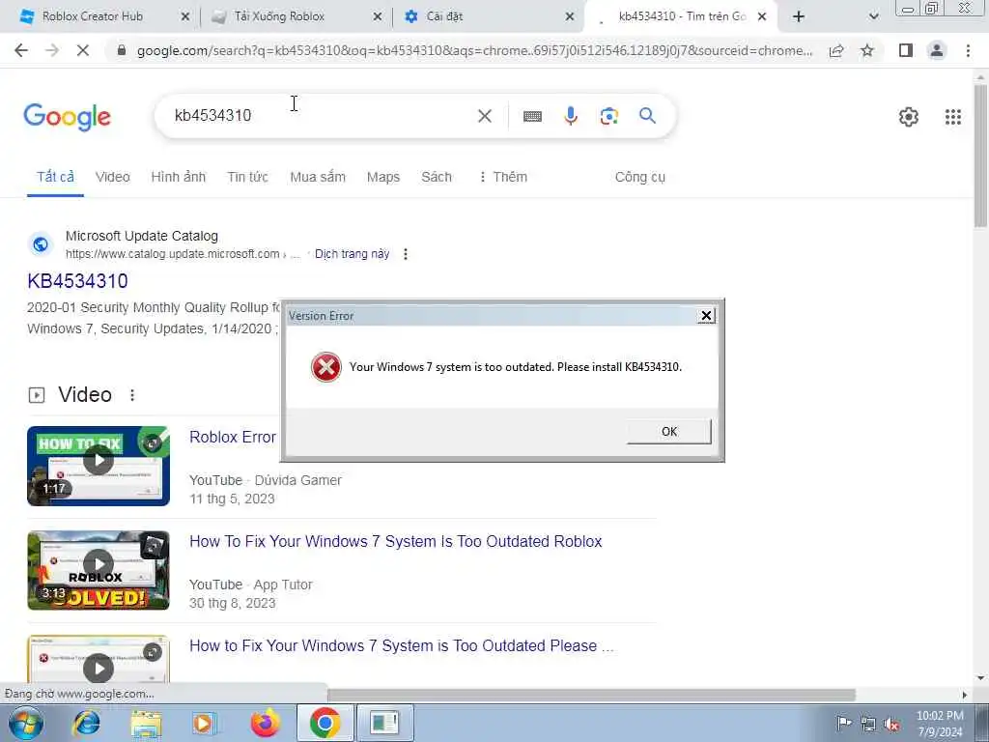
Task: Open the tab search chevron dropdown
Action: point(873,16)
